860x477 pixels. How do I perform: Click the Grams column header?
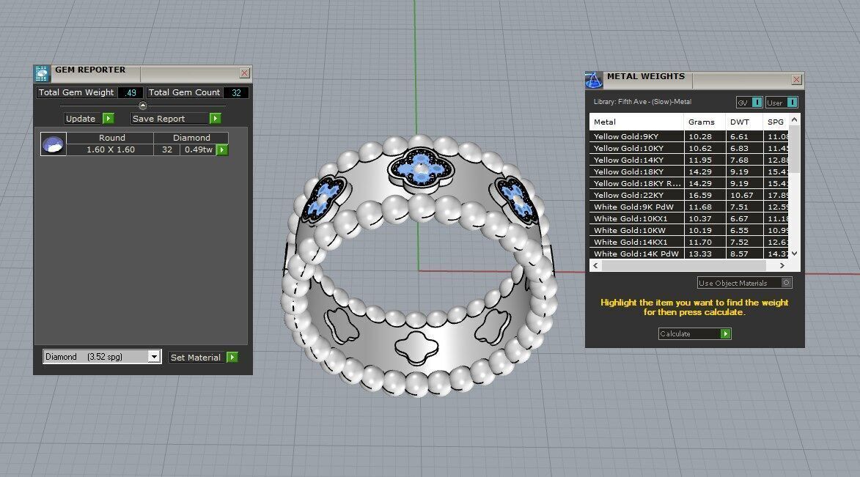[705, 122]
